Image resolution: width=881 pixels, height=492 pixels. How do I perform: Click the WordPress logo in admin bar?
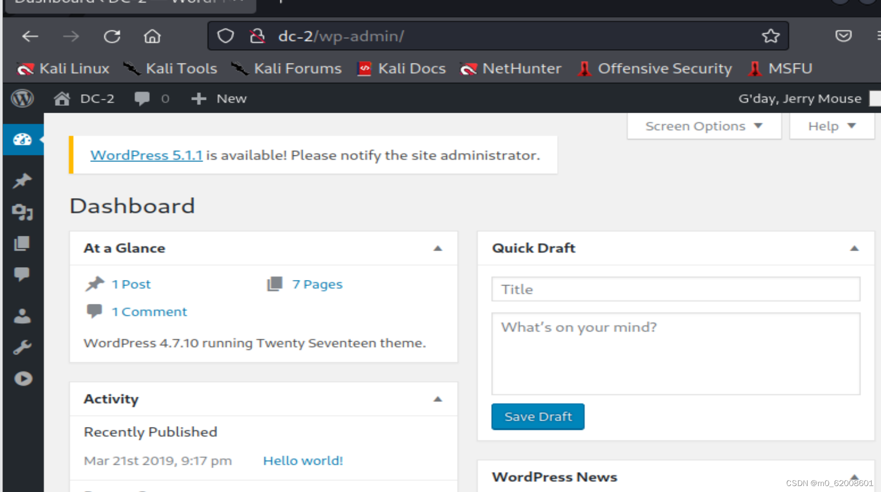tap(22, 98)
